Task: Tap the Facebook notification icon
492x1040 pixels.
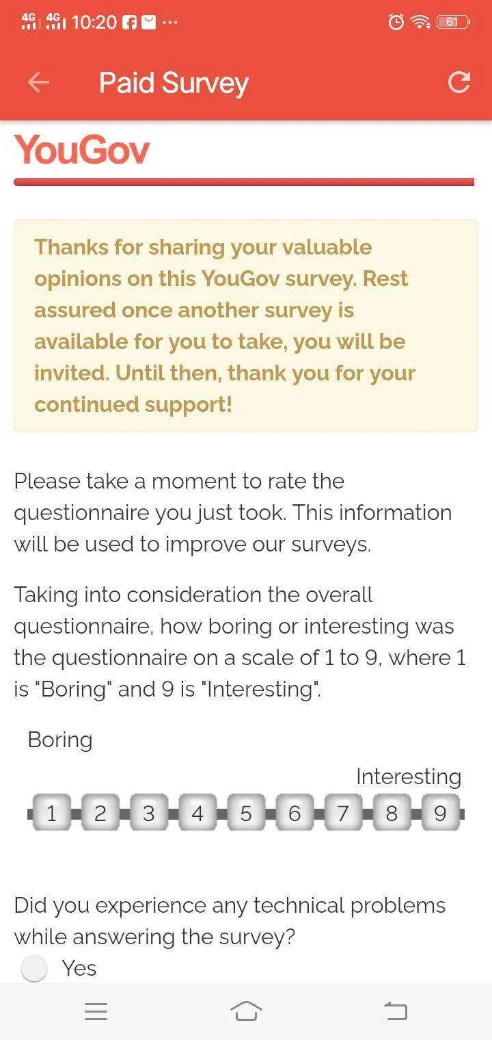Action: tap(129, 23)
